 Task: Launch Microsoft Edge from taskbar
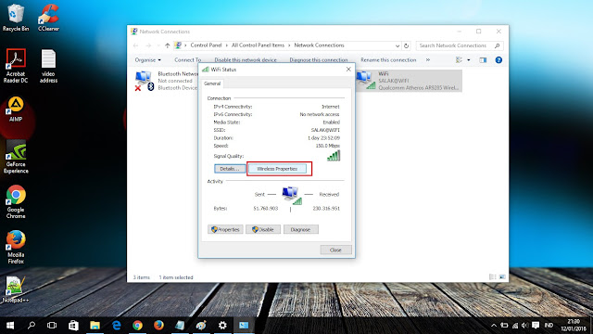116,326
